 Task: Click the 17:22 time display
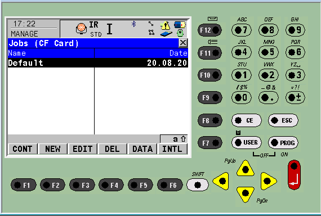[24, 24]
